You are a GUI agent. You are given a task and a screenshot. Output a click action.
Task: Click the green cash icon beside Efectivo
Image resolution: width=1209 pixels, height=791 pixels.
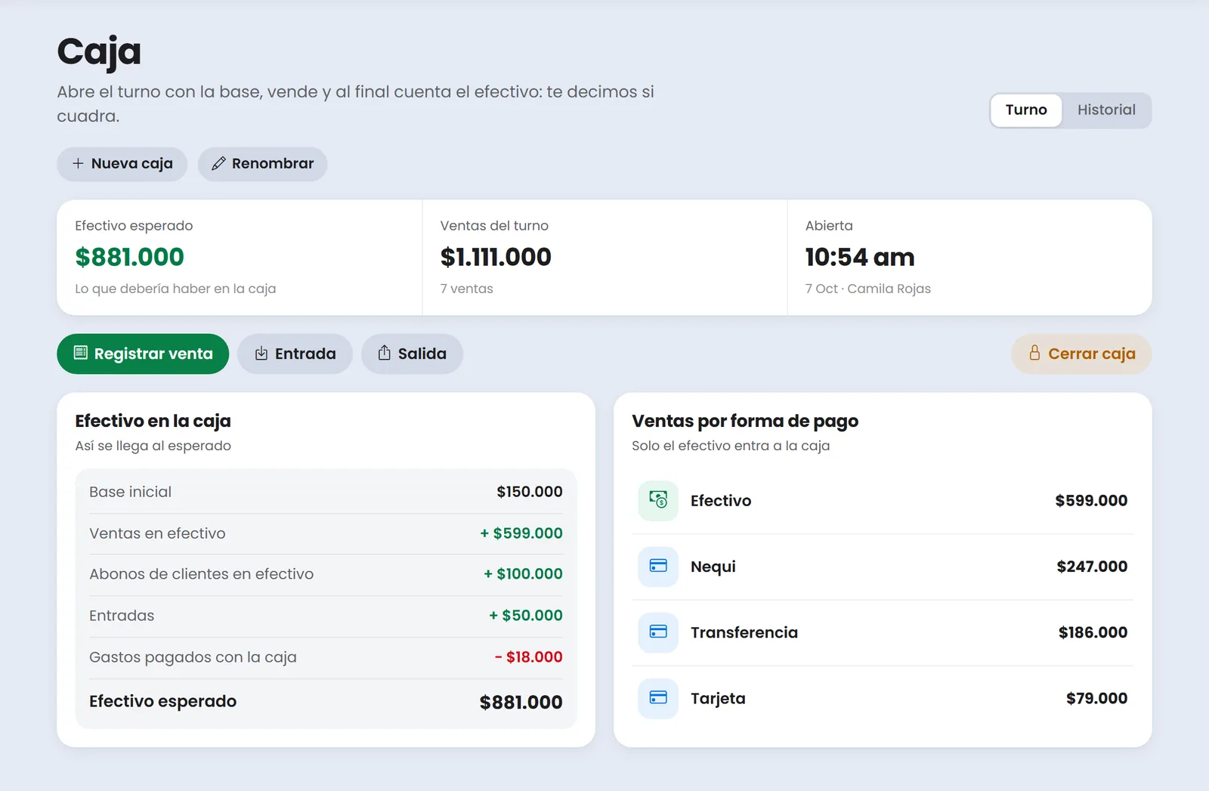[x=658, y=500]
